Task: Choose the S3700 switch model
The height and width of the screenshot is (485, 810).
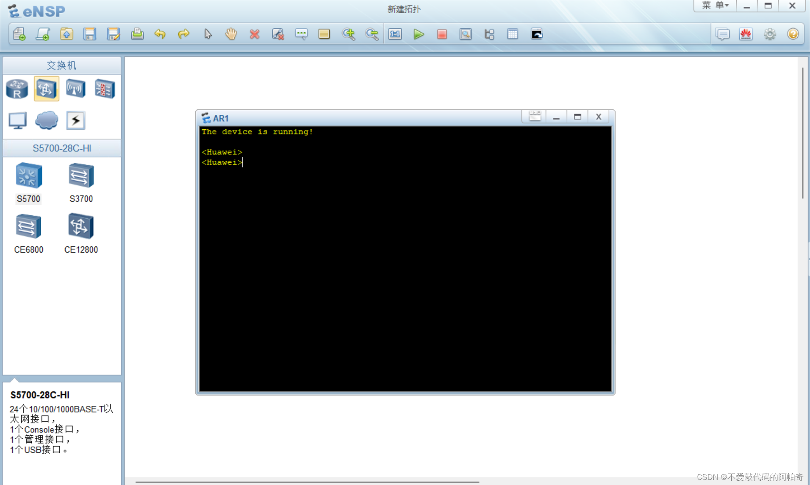Action: pyautogui.click(x=81, y=183)
